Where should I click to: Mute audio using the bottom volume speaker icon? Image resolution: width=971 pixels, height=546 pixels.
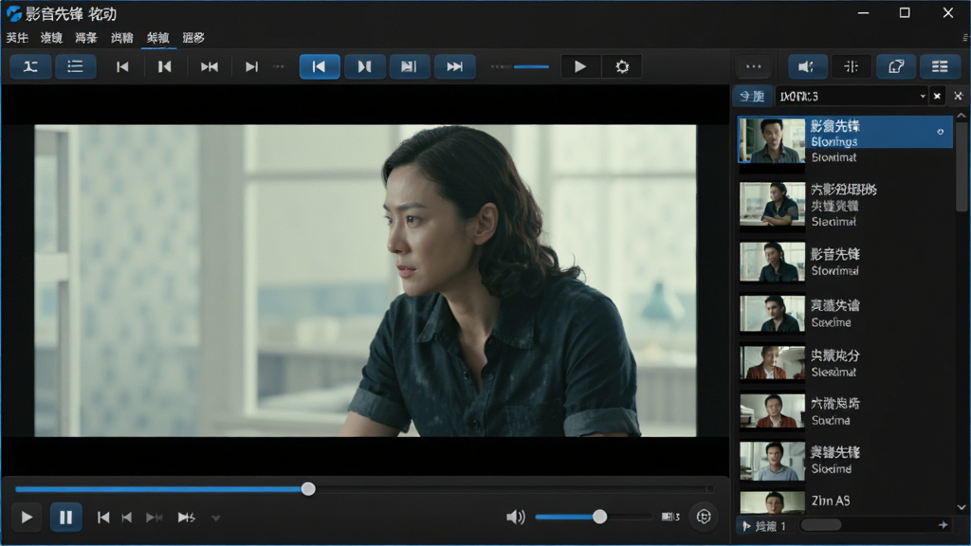tap(515, 517)
